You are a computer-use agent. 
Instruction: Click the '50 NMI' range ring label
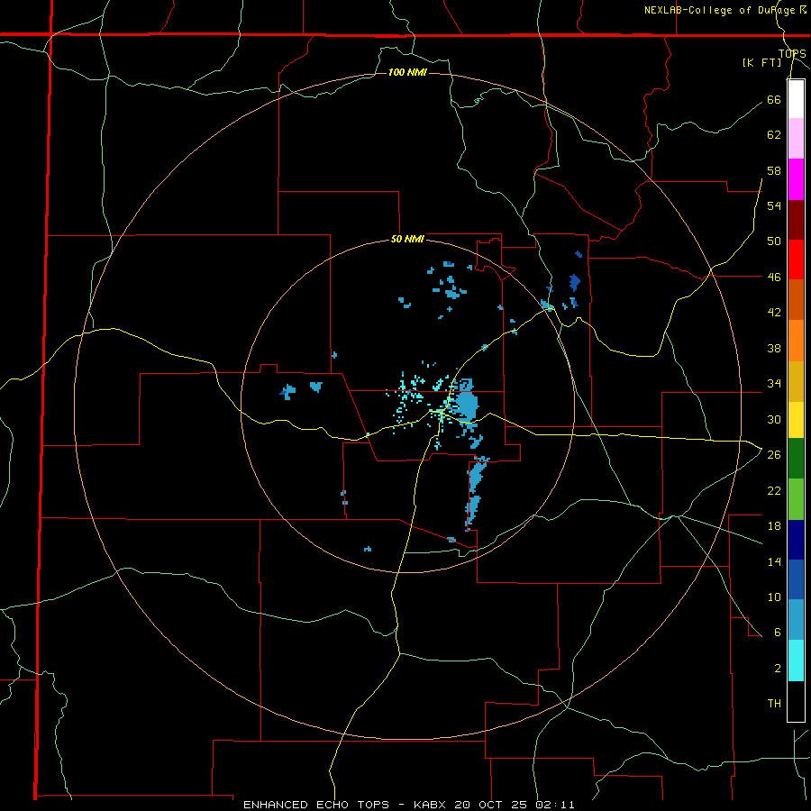407,239
